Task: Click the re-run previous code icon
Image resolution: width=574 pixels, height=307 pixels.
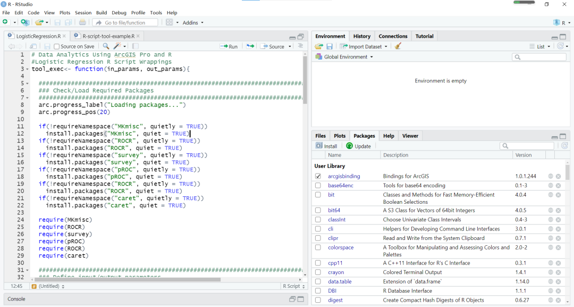Action: click(x=250, y=46)
